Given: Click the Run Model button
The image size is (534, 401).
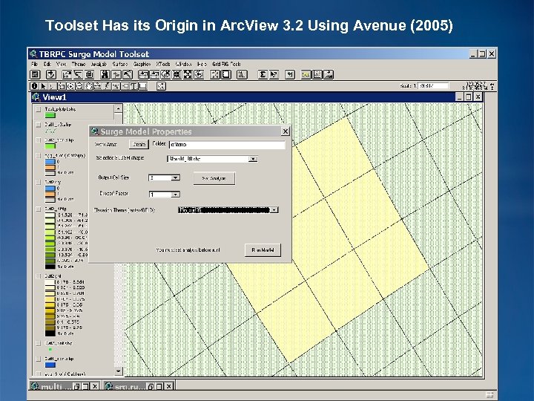Looking at the screenshot, I should (263, 250).
